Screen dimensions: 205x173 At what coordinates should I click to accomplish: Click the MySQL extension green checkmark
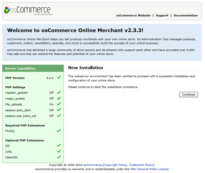59,131
